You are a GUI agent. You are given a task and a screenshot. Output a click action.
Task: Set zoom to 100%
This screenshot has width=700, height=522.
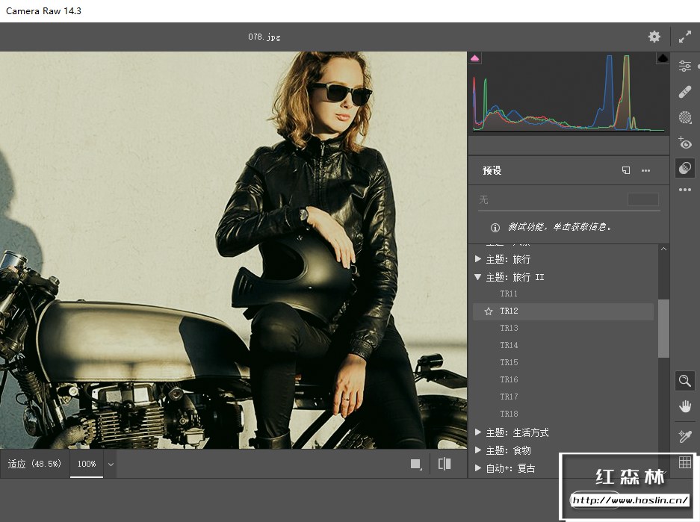point(87,464)
